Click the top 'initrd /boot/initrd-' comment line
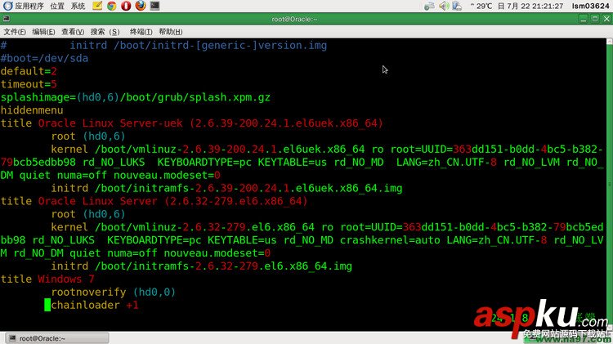 163,45
